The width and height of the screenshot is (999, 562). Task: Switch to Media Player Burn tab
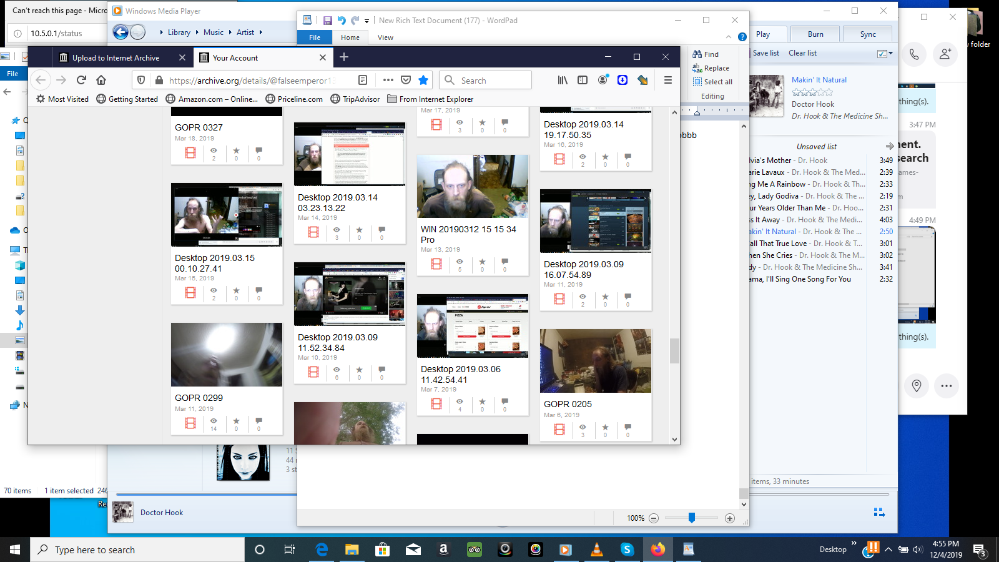click(x=815, y=34)
